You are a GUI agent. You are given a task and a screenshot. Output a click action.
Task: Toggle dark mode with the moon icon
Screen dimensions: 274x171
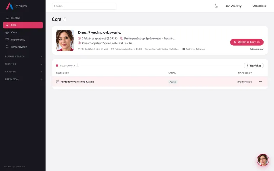(216, 6)
